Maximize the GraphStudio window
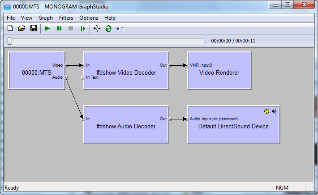318x195 pixels. [x=288, y=4]
